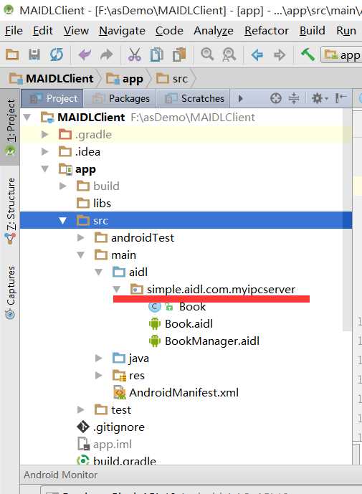Click the Collapse All icon in project panel
Image resolution: width=362 pixels, height=494 pixels.
click(294, 98)
